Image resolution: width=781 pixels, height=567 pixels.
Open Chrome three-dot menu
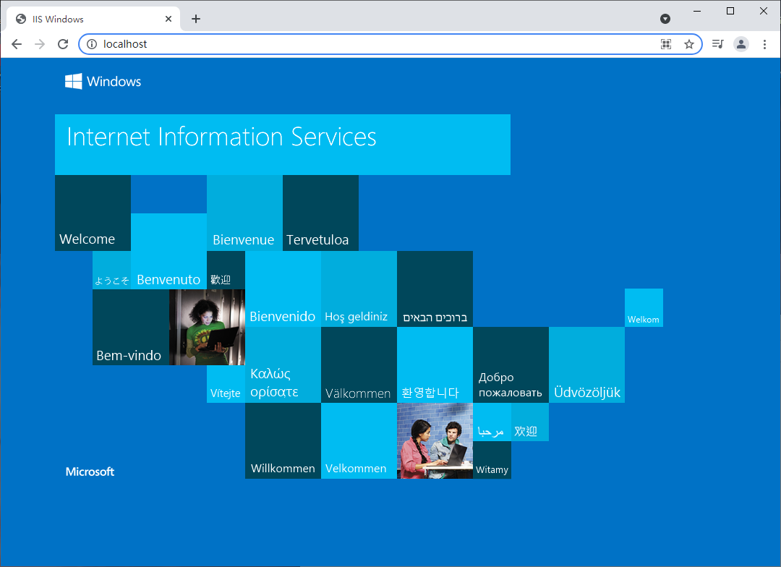coord(764,44)
